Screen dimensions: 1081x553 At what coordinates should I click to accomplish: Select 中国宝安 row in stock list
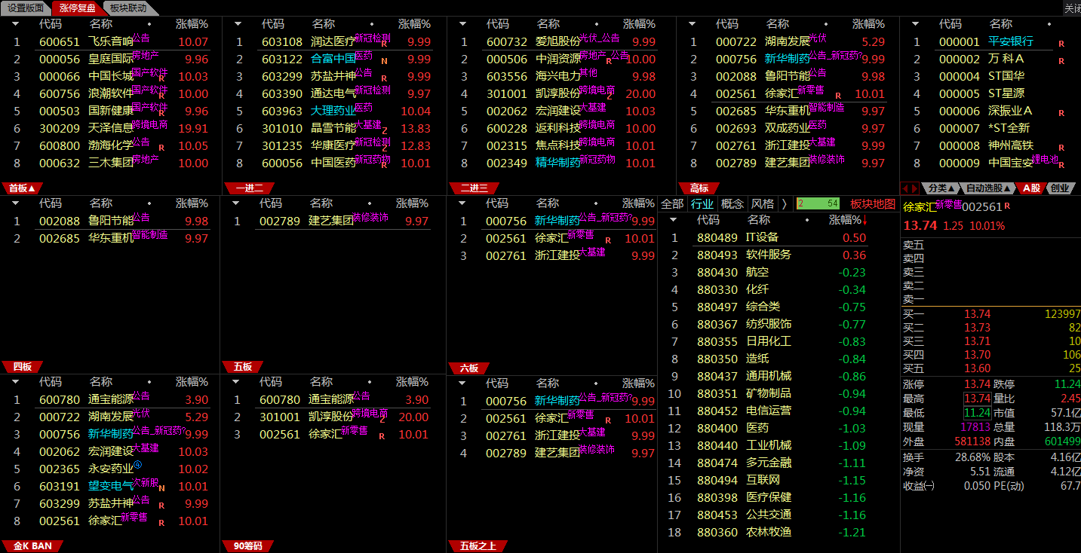tap(992, 163)
